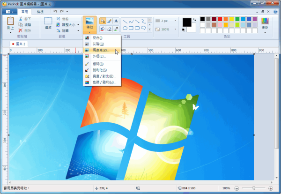Viewport: 281px width, 194px height.
Task: Select the Text 'A' tool
Action: 116,21
